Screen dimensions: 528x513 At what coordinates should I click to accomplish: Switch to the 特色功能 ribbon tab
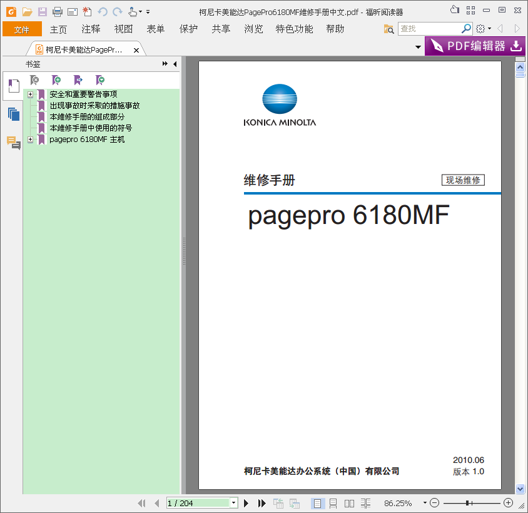pyautogui.click(x=294, y=29)
